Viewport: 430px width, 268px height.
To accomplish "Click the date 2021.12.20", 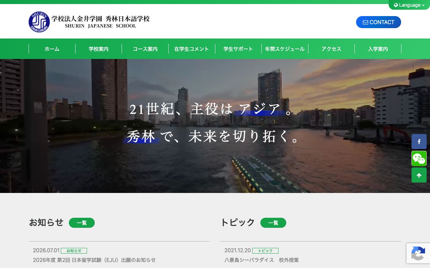I will [238, 251].
